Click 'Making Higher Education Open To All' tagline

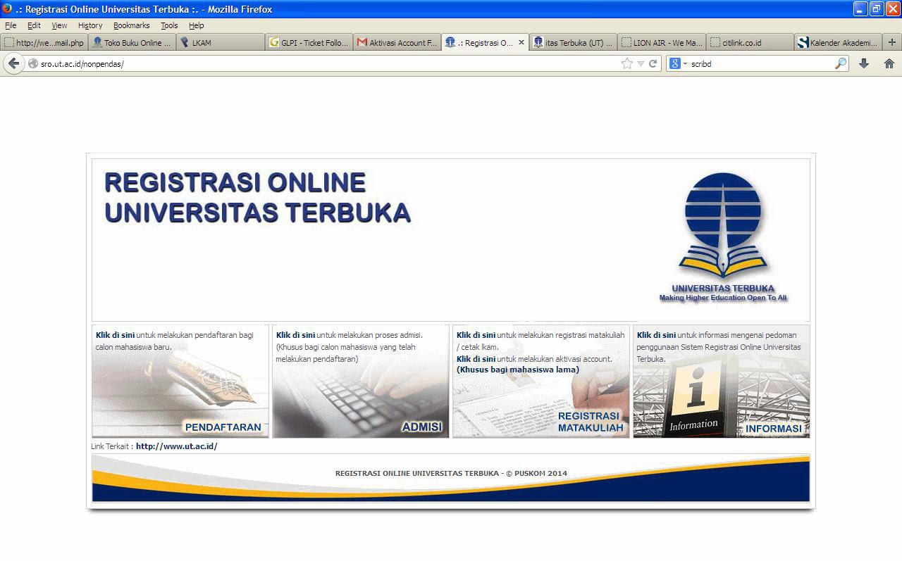click(x=723, y=298)
